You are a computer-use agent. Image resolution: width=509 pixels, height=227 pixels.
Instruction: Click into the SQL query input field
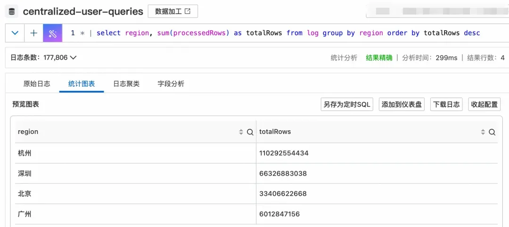click(x=286, y=33)
